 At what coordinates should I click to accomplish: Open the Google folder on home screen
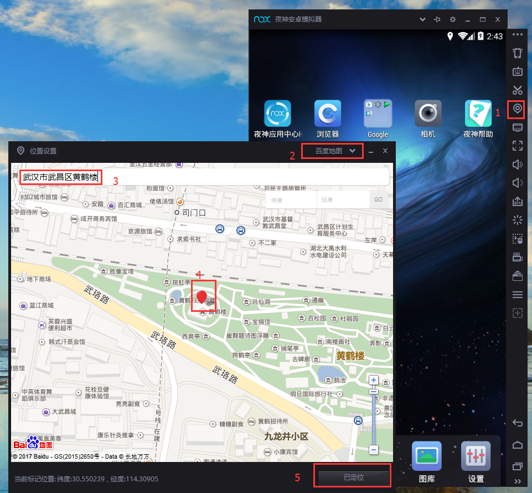coord(378,119)
